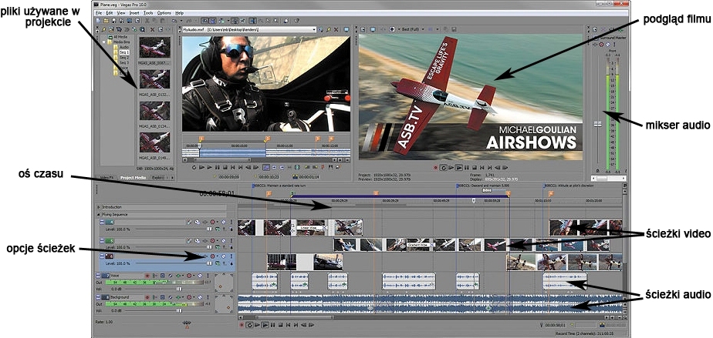
Task: Arm the Background track for recording
Action: (147, 297)
